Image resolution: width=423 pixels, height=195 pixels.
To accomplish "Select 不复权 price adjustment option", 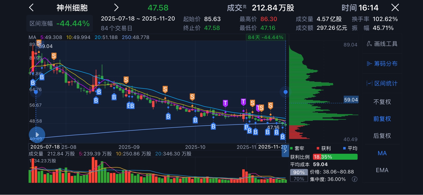I will click(x=382, y=102).
